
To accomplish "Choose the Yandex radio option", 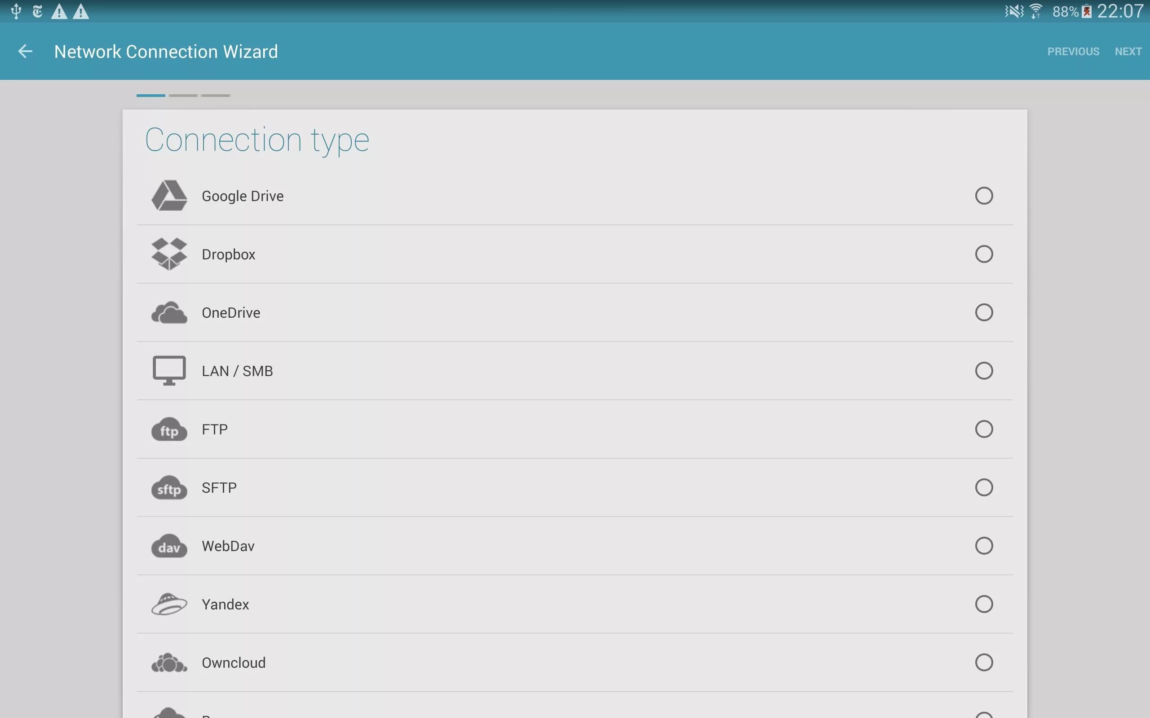I will point(984,604).
